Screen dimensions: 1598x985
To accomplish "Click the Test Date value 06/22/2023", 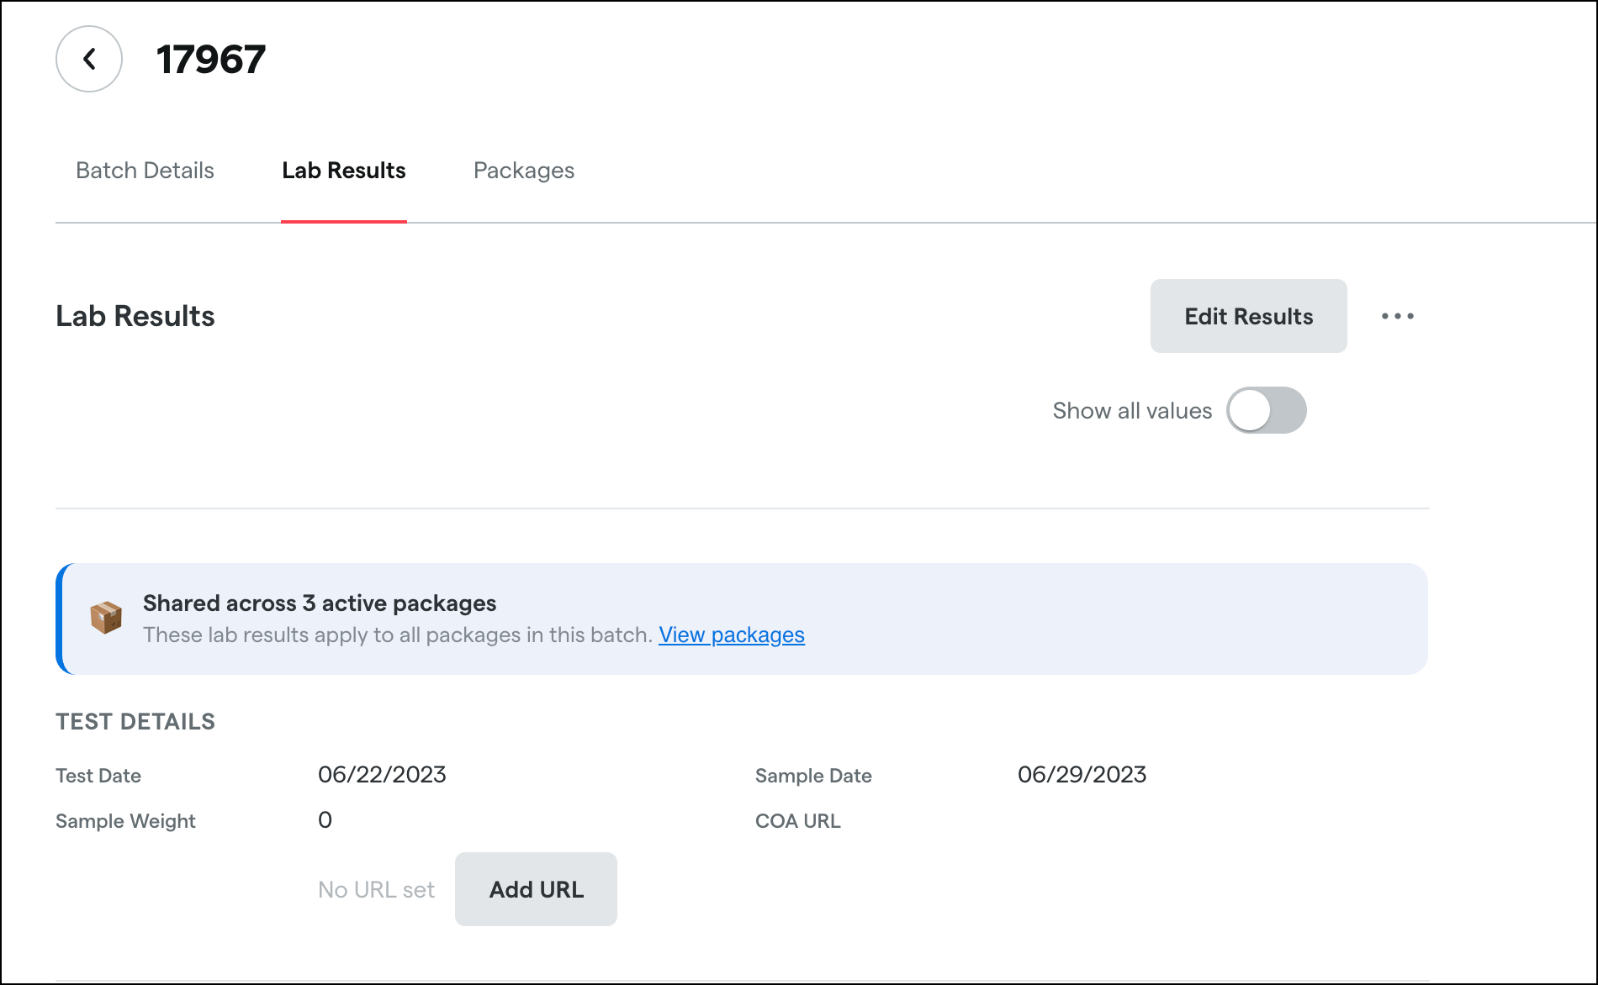I will click(382, 775).
